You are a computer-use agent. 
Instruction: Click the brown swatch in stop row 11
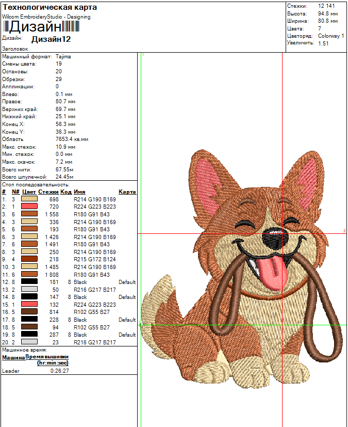(x=29, y=274)
